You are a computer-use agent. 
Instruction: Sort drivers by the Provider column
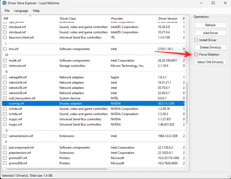tap(117, 18)
